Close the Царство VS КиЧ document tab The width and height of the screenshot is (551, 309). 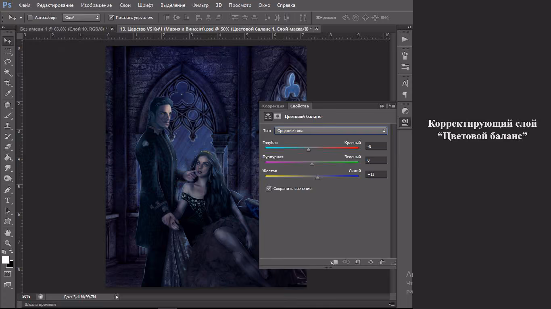pos(317,29)
